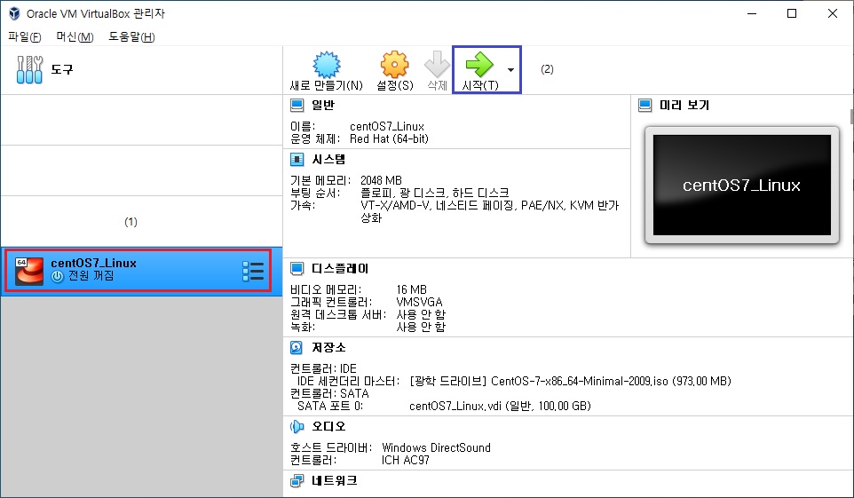Click the centOS7_Linux preview thumbnail

click(742, 186)
